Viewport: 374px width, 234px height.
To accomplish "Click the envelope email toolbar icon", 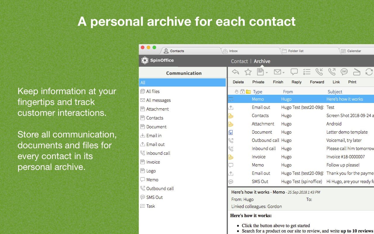I will pyautogui.click(x=277, y=72).
